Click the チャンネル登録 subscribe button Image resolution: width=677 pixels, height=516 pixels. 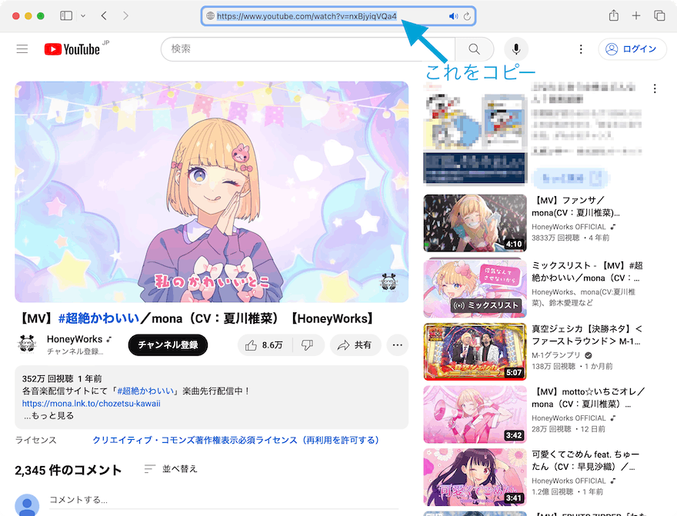(x=168, y=345)
